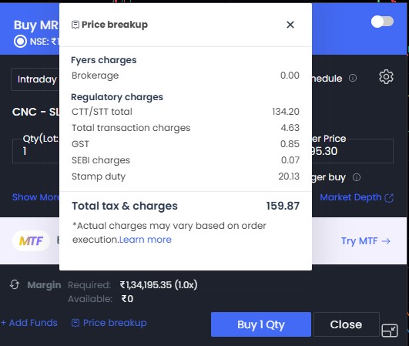409x346 pixels.
Task: Close the Price breakup popup
Action: pos(290,25)
